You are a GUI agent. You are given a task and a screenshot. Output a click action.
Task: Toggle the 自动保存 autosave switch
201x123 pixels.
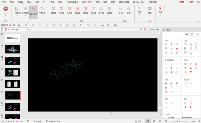[x=12, y=25]
